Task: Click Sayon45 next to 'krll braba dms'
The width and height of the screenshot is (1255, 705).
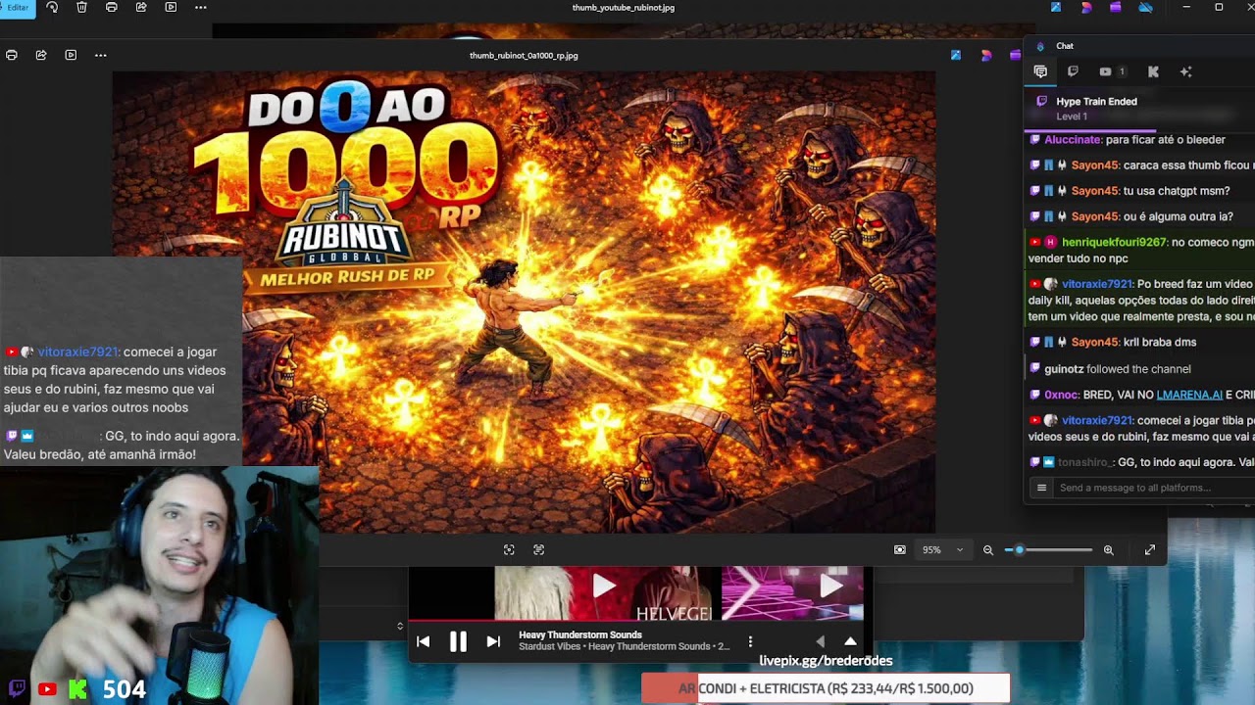Action: click(1094, 342)
